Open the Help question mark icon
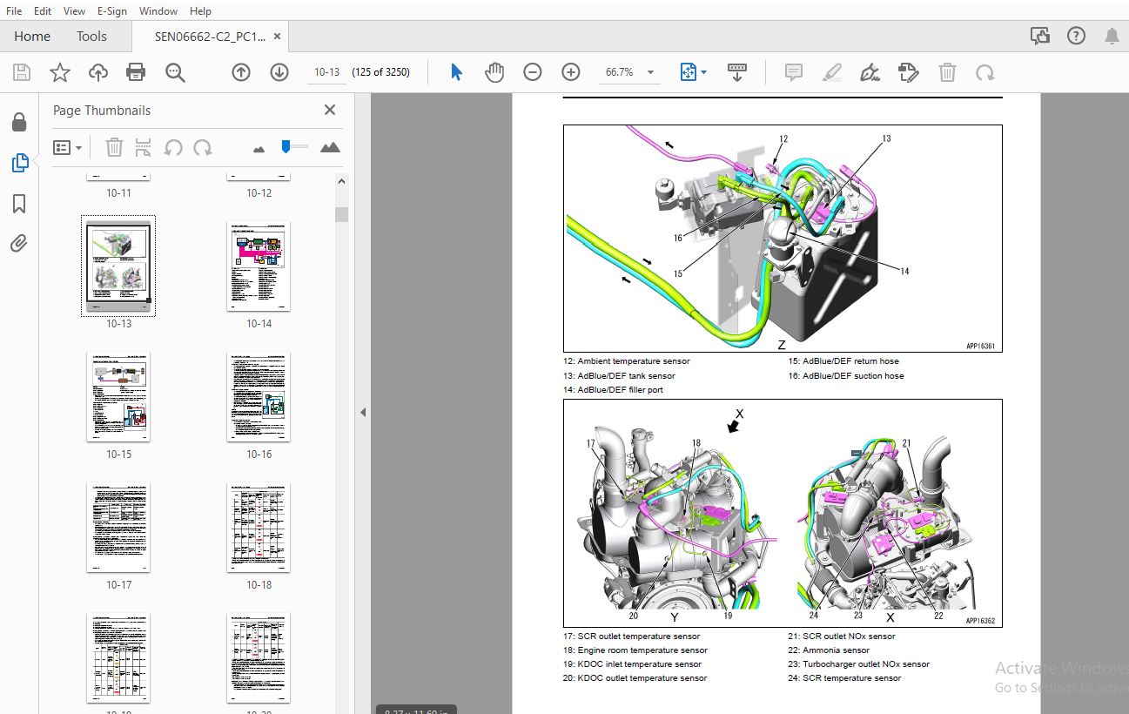Viewport: 1129px width, 714px height. pos(1077,36)
